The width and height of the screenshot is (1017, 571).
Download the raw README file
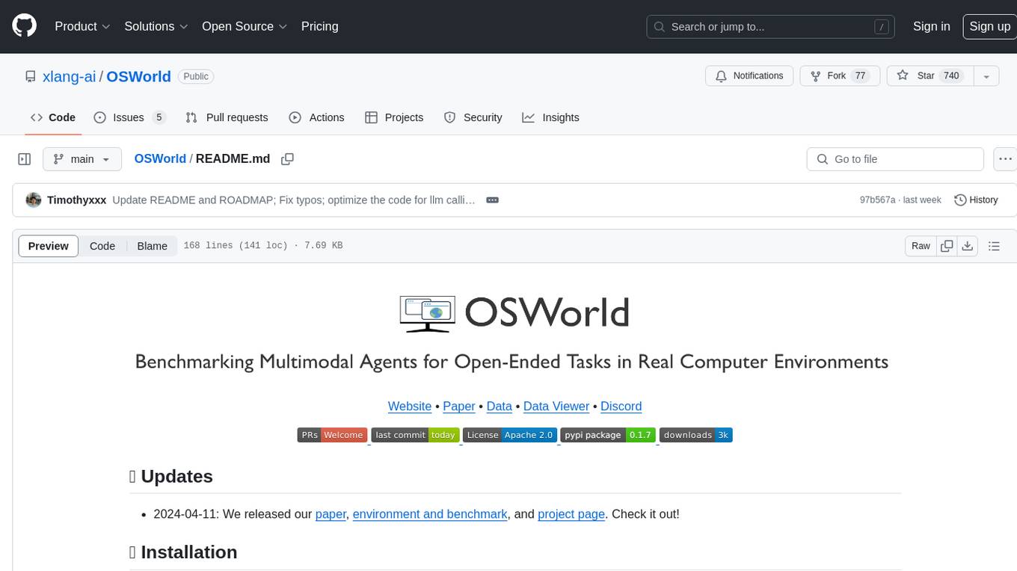(967, 246)
